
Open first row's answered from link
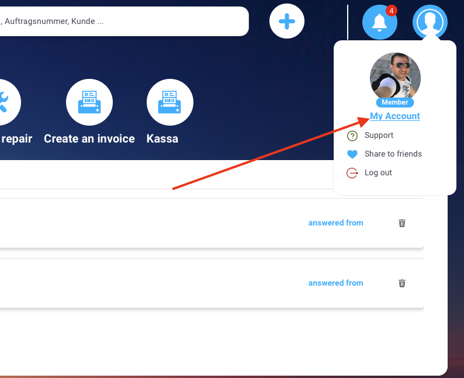tap(335, 223)
